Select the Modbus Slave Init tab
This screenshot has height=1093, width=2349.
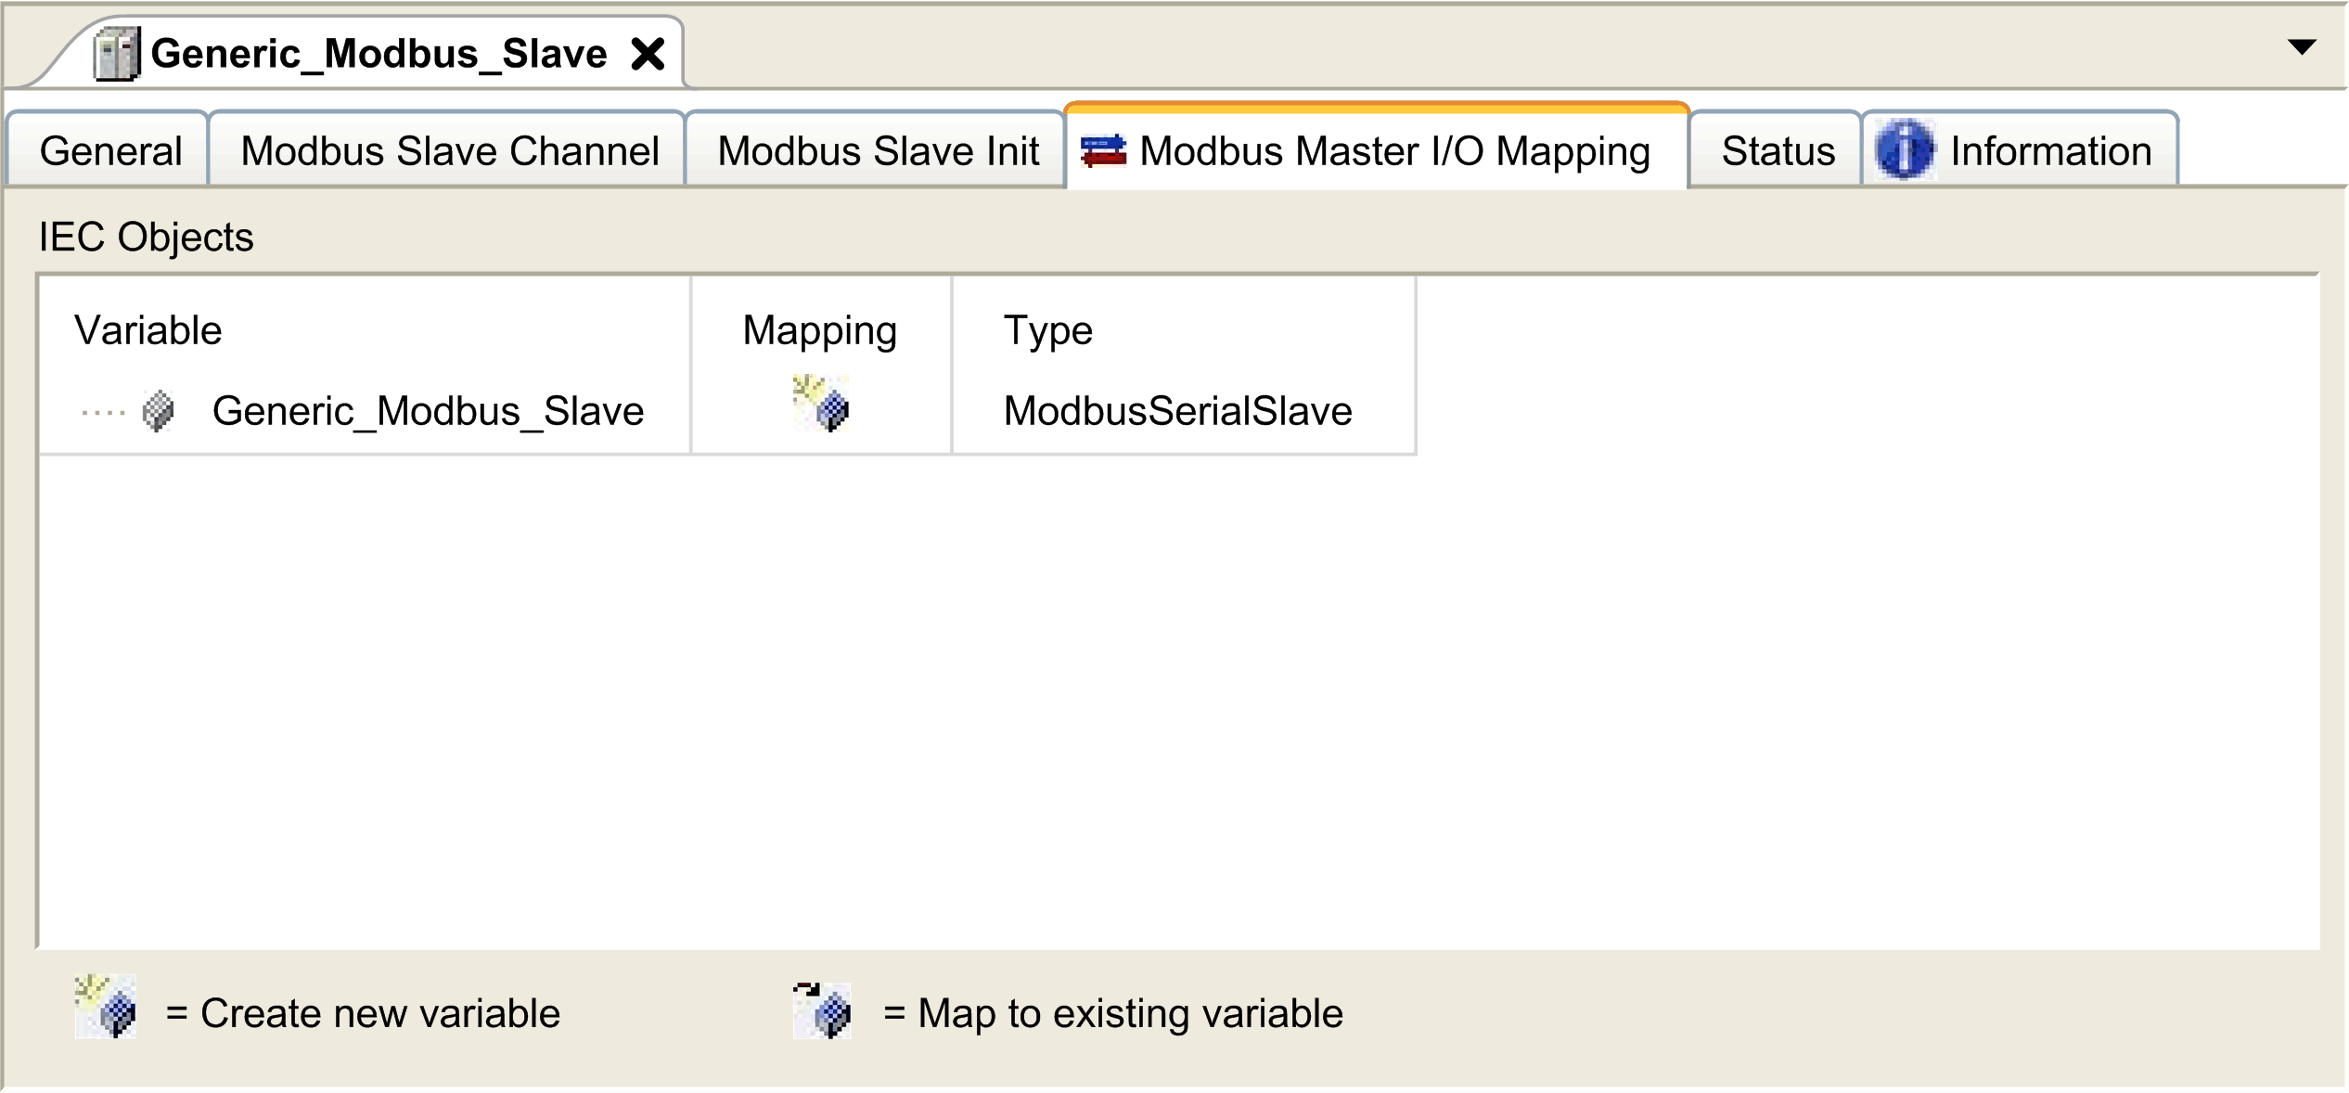tap(877, 150)
